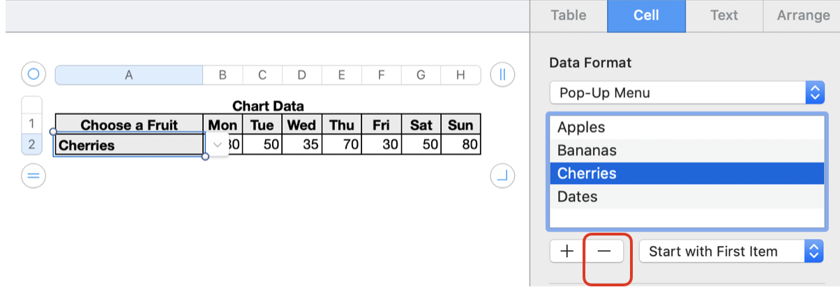Click the table select handle circle
840x301 pixels.
(33, 73)
